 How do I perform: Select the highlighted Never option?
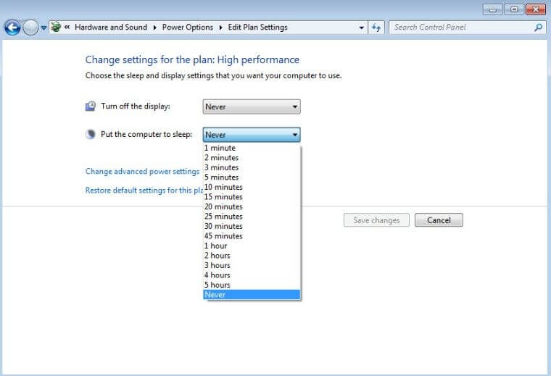click(251, 295)
